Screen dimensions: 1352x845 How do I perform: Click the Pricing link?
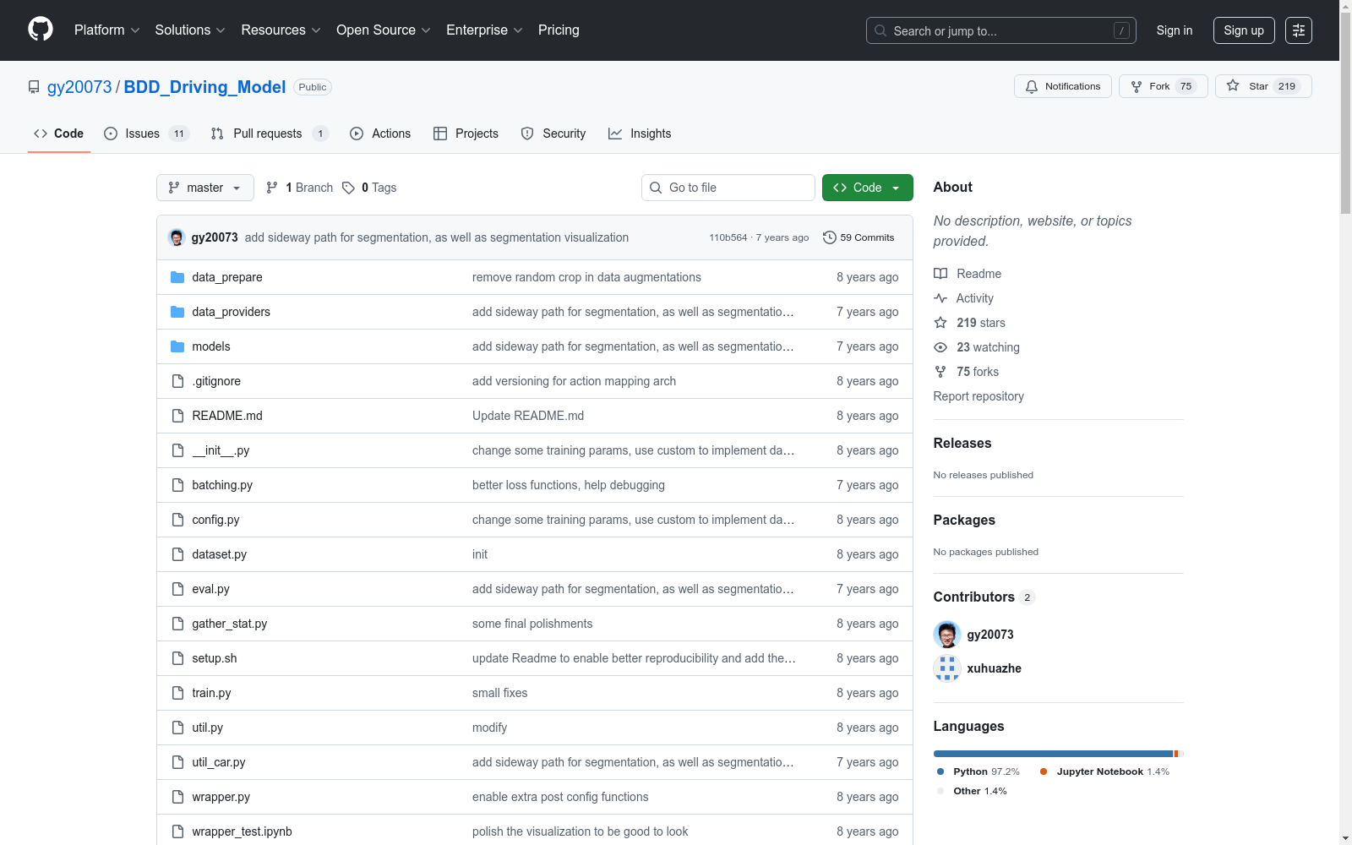pos(559,30)
